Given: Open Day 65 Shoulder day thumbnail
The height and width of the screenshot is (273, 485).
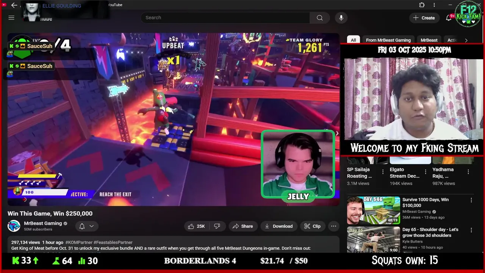Looking at the screenshot, I should point(374,240).
